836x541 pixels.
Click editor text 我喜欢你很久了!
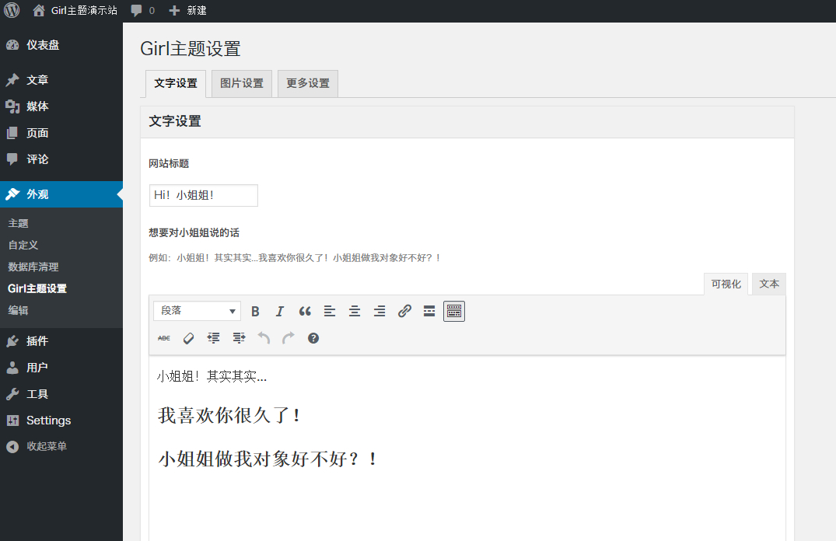coord(229,415)
